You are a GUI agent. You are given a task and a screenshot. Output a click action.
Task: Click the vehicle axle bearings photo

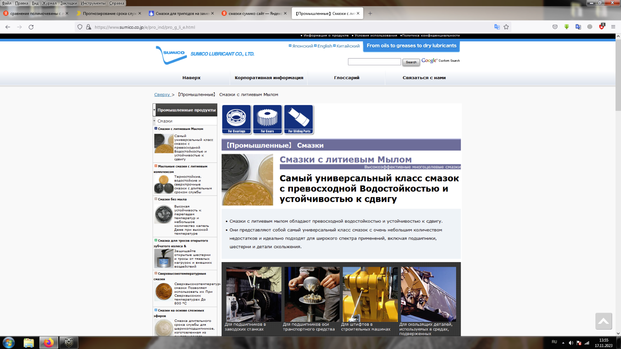(312, 294)
